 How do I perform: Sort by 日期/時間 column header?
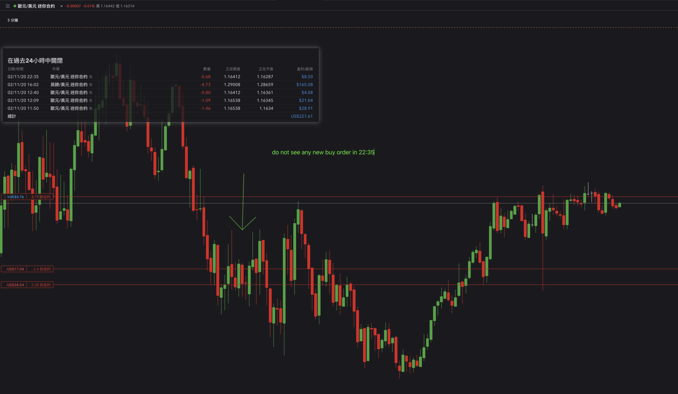coord(16,69)
